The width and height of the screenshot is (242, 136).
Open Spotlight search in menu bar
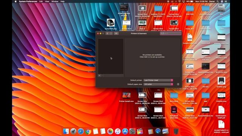[218, 2]
